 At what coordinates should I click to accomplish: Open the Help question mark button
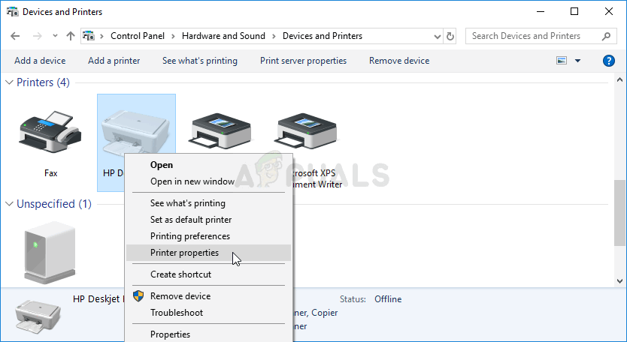coord(609,61)
